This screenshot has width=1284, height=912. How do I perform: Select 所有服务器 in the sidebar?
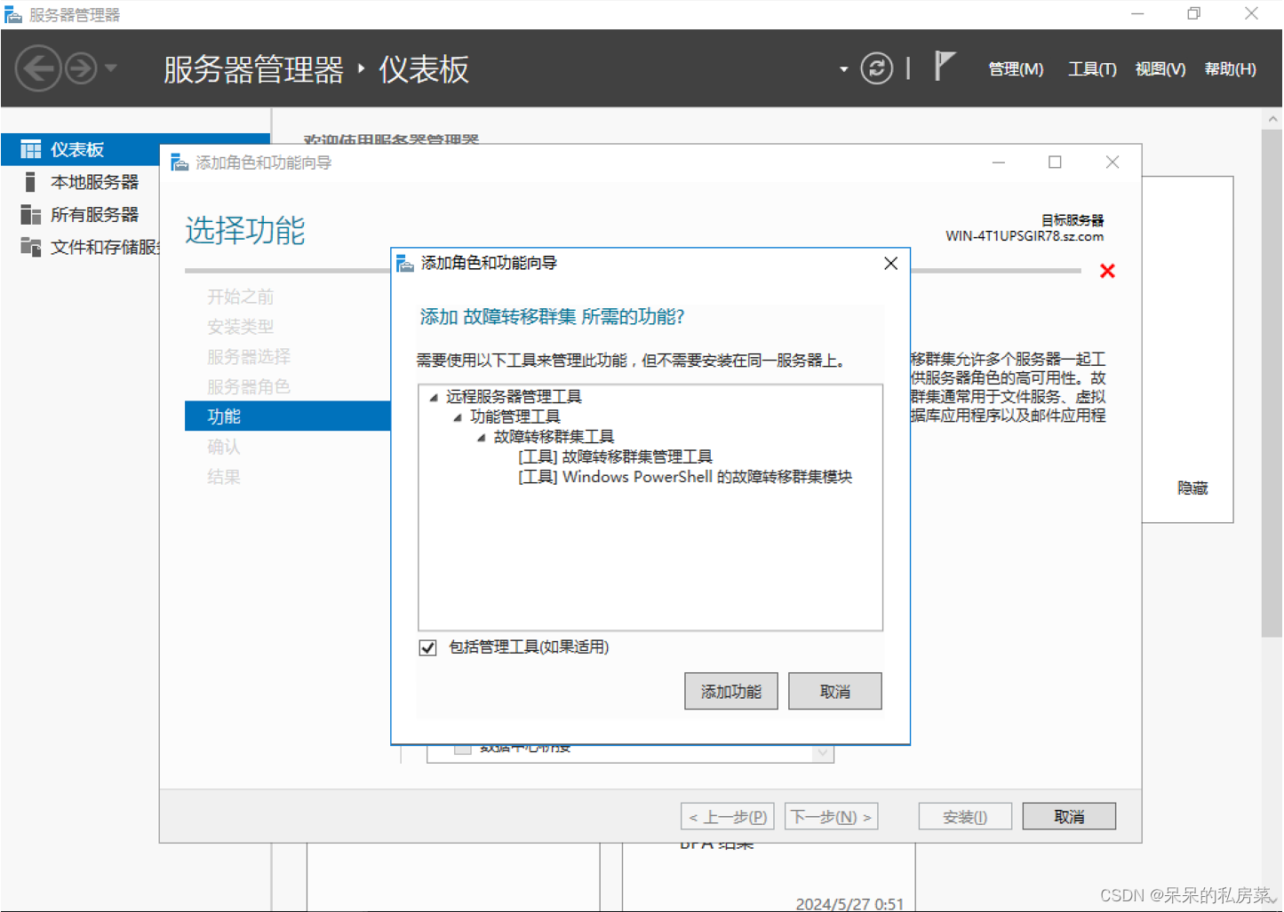click(x=94, y=214)
